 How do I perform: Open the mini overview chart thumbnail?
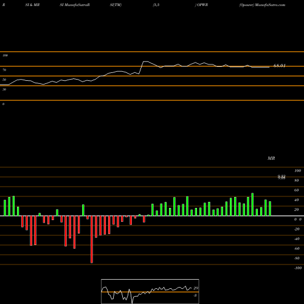pyautogui.click(x=150, y=291)
